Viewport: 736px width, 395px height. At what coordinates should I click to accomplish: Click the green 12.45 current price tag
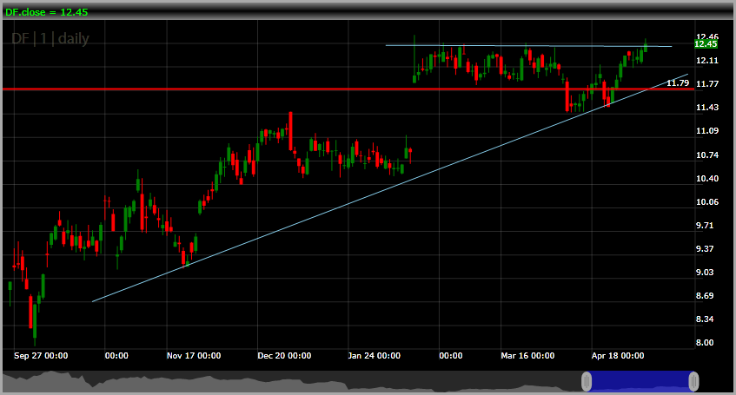point(706,44)
